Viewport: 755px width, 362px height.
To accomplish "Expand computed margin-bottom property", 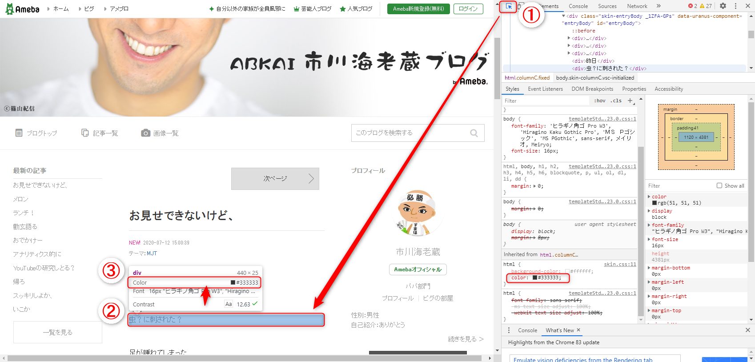I will pos(649,268).
